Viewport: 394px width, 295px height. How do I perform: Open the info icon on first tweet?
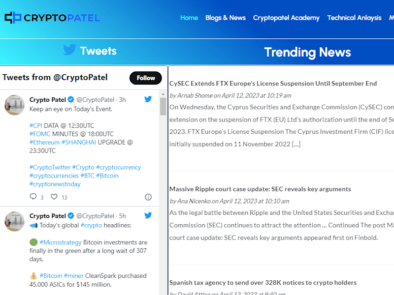click(x=148, y=197)
